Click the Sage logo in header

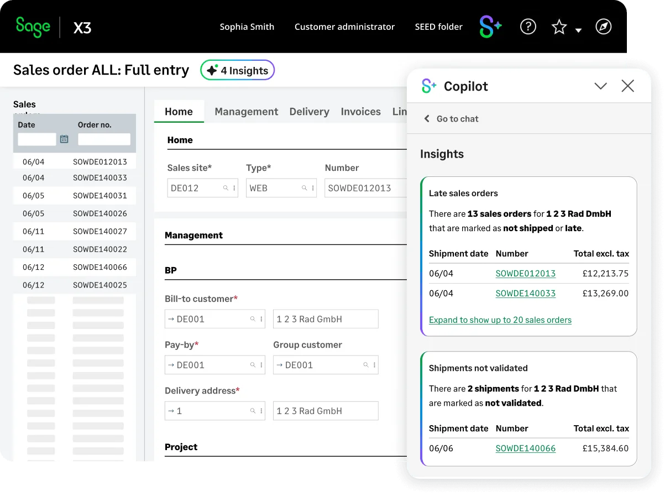(x=33, y=27)
